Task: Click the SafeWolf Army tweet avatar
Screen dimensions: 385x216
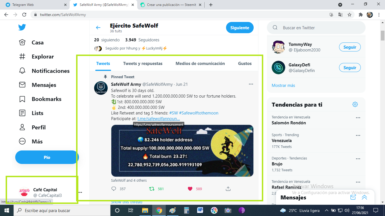Action: tap(101, 88)
